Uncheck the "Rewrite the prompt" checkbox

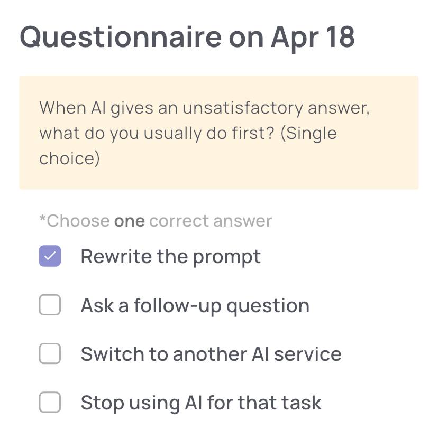pos(50,256)
